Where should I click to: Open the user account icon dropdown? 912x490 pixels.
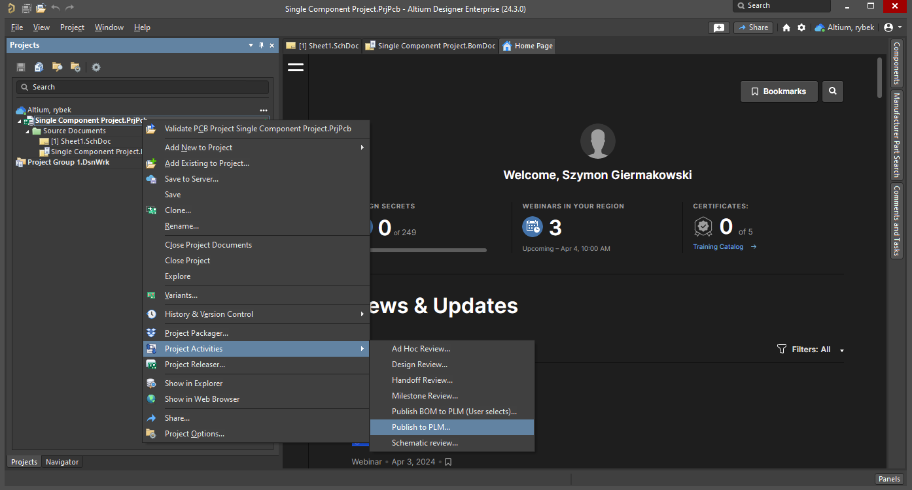(x=892, y=27)
